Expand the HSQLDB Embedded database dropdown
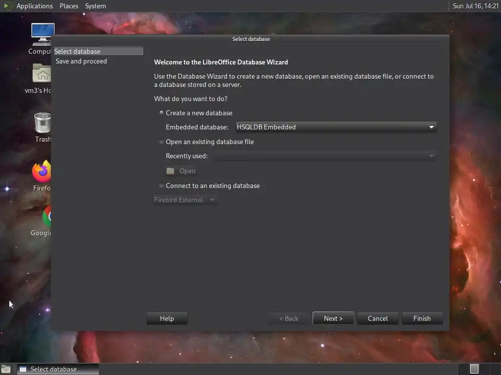Image resolution: width=501 pixels, height=375 pixels. pyautogui.click(x=336, y=127)
